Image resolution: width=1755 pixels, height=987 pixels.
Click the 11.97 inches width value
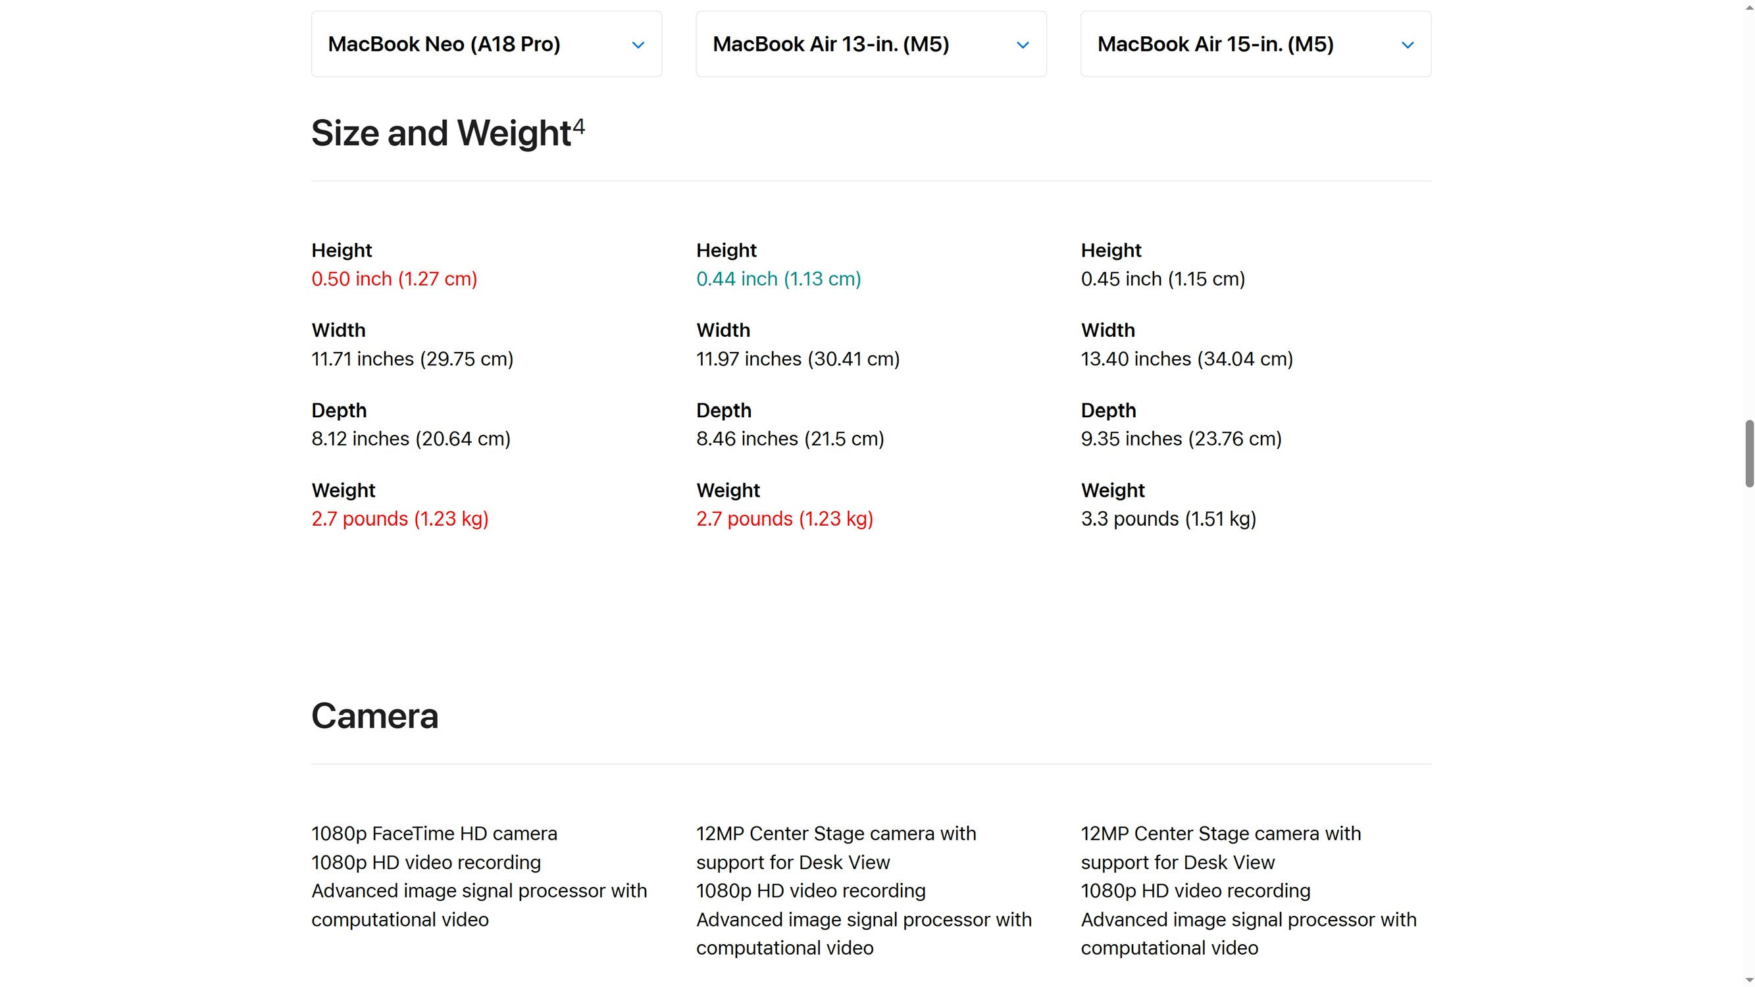tap(797, 359)
